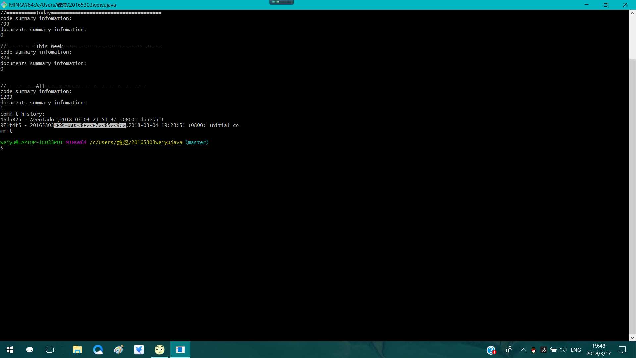This screenshot has width=636, height=358.
Task: Switch to the active blue window taskbar app
Action: point(180,350)
